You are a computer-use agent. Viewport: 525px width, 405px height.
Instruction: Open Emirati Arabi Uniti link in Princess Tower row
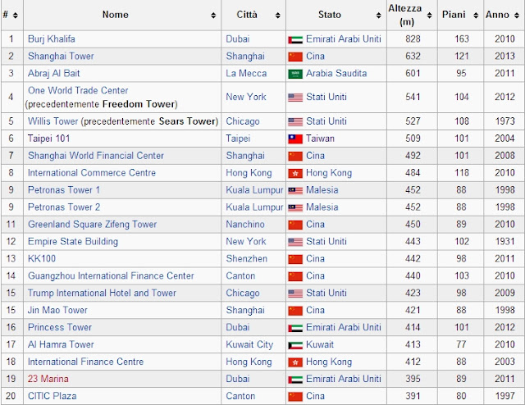point(344,327)
